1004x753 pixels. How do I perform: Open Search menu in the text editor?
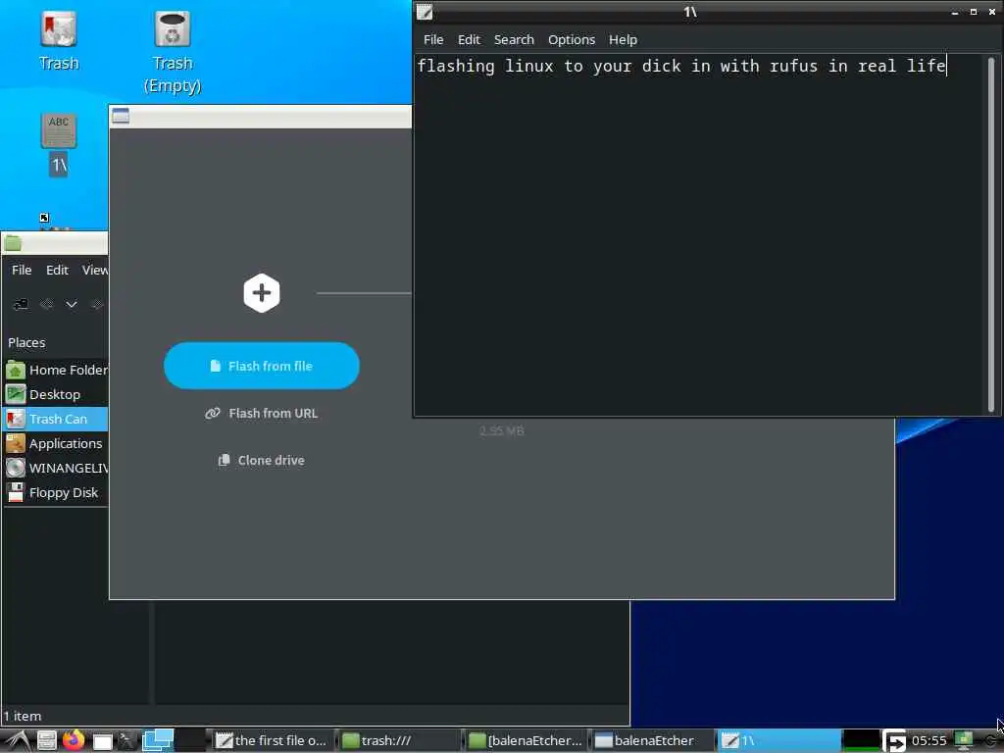click(514, 39)
